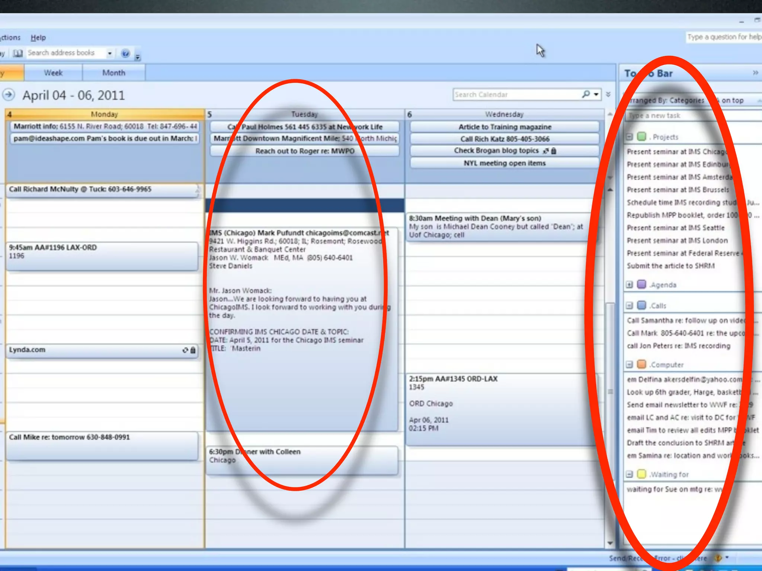The width and height of the screenshot is (762, 571).
Task: Open Search Calendar dropdown arrow
Action: pos(596,94)
